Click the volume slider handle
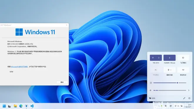 click(157, 90)
